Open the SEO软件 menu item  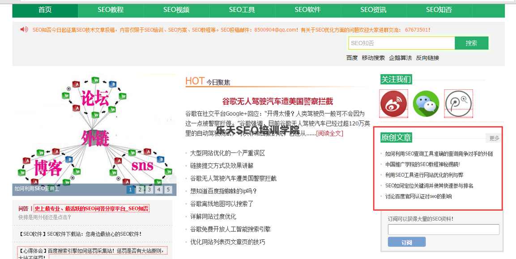[x=307, y=10]
